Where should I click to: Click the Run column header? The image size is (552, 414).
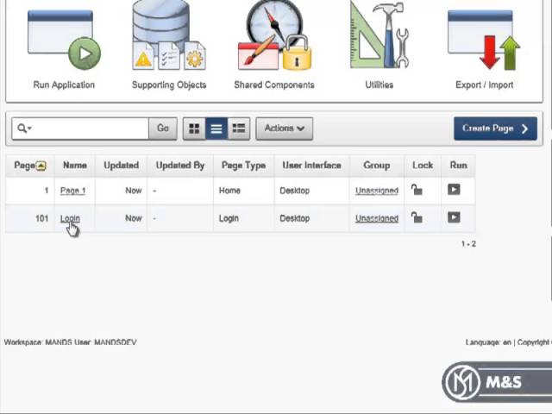pos(458,166)
